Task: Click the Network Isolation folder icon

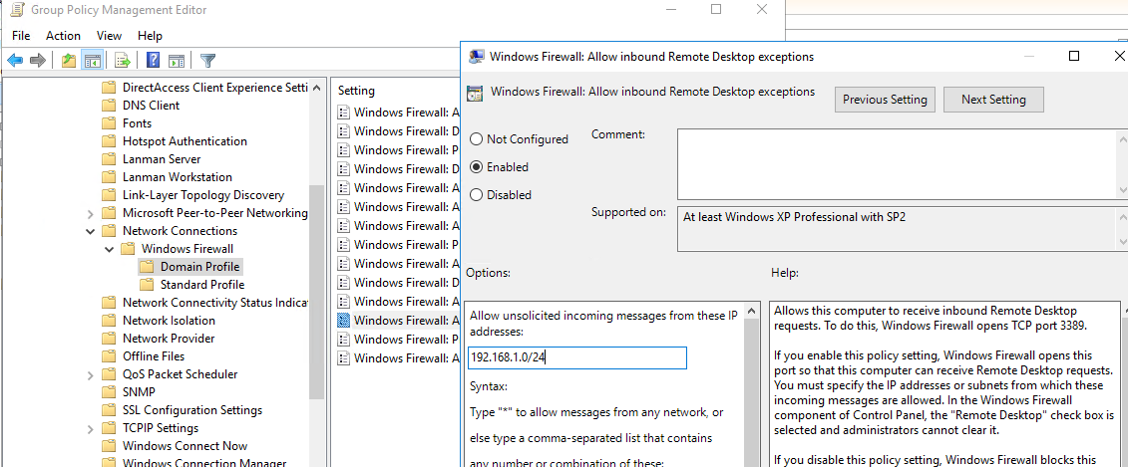Action: (109, 321)
